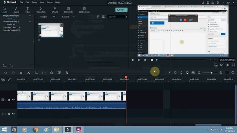Stop the preview playback
Viewport: 237px width, 133px height.
tap(152, 60)
